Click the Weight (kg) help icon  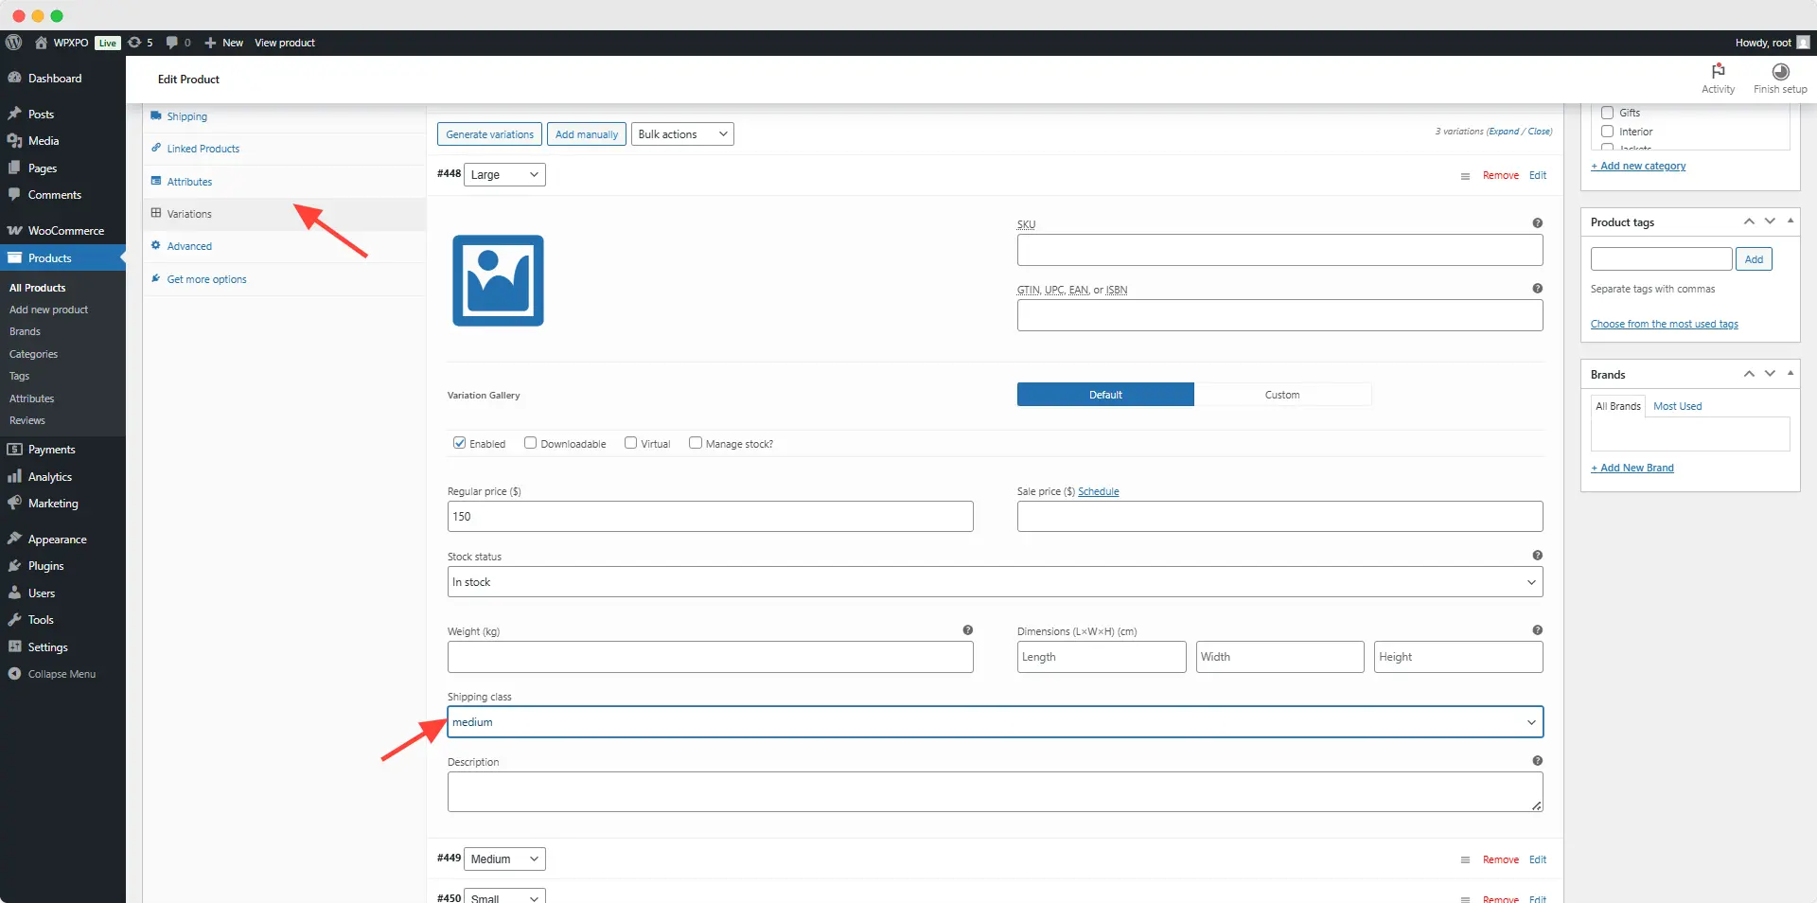pos(967,630)
